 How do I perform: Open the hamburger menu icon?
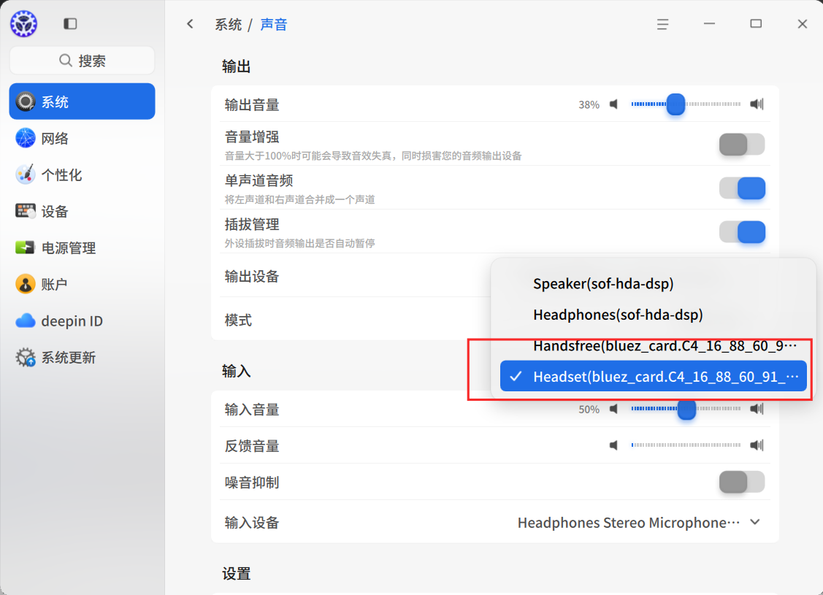click(662, 24)
